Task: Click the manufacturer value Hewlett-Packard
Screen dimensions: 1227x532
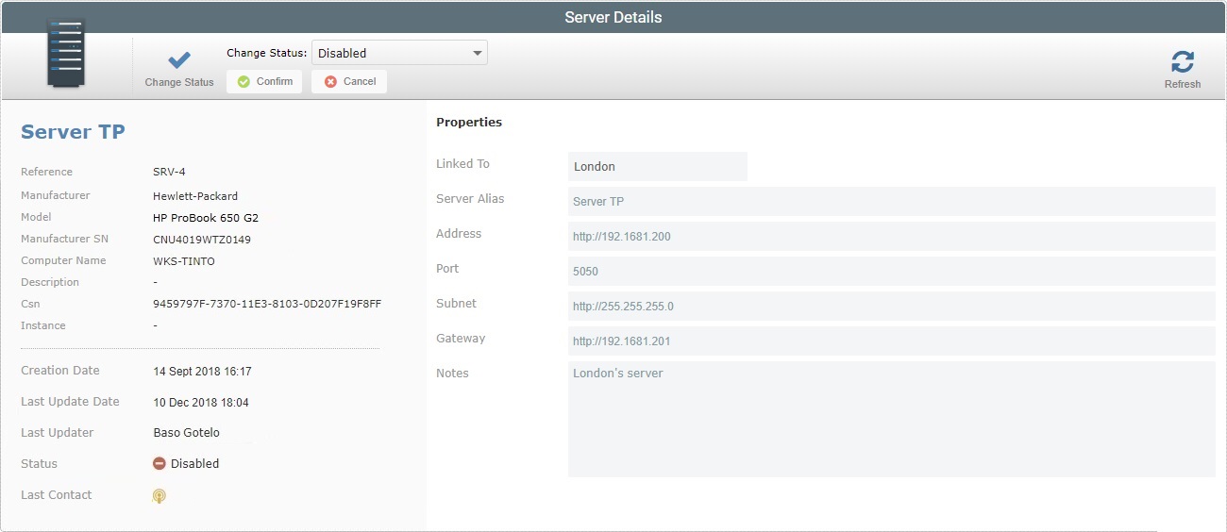Action: (195, 196)
